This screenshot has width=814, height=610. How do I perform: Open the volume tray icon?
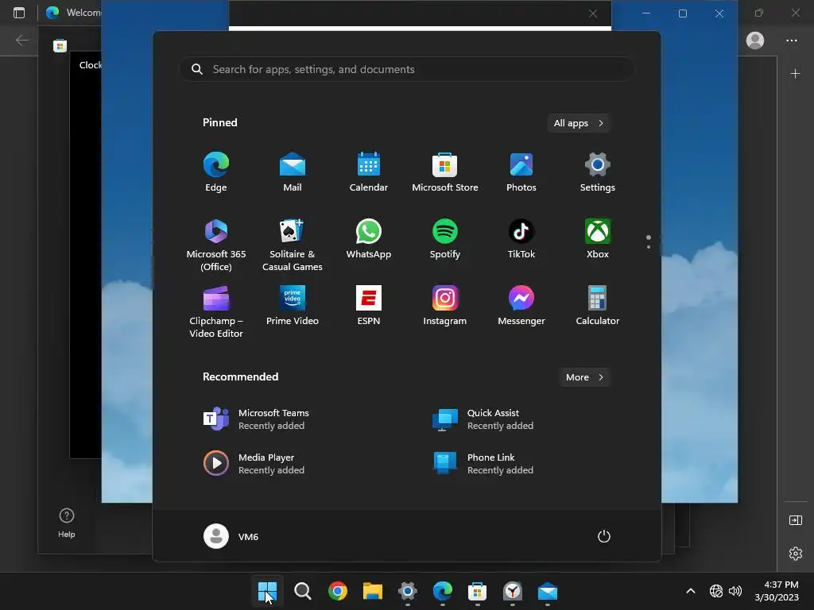(735, 591)
